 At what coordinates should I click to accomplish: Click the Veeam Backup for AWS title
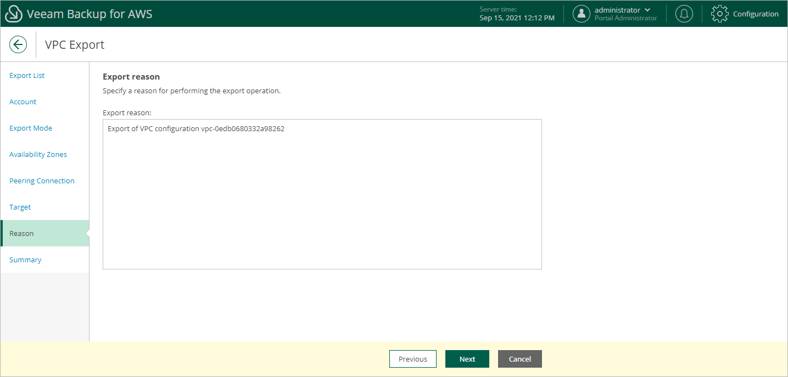90,14
